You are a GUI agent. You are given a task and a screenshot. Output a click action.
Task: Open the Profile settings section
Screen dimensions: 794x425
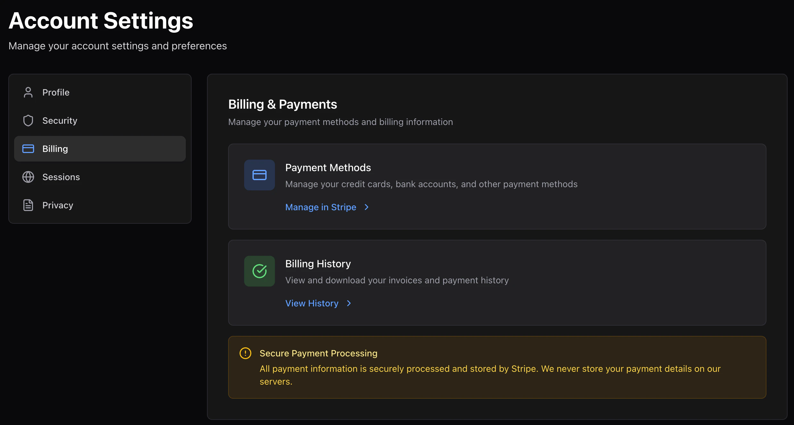click(100, 92)
